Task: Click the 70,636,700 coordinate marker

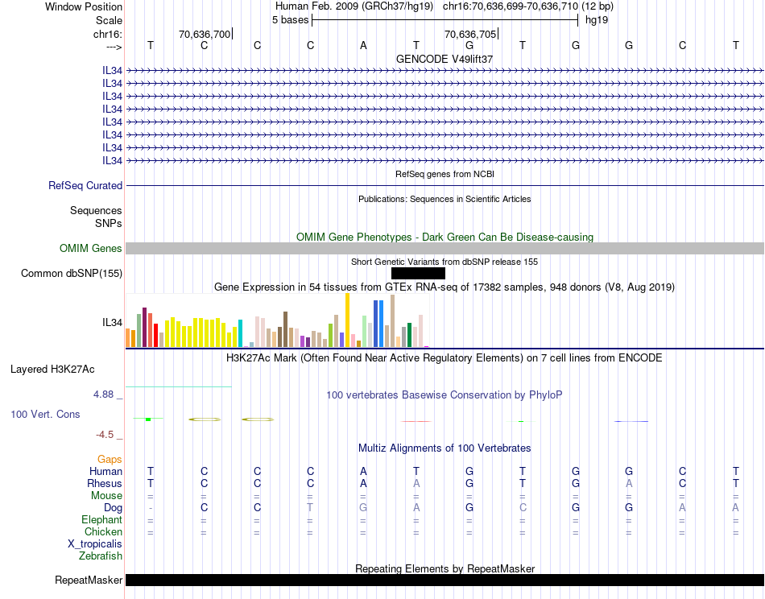Action: click(205, 34)
